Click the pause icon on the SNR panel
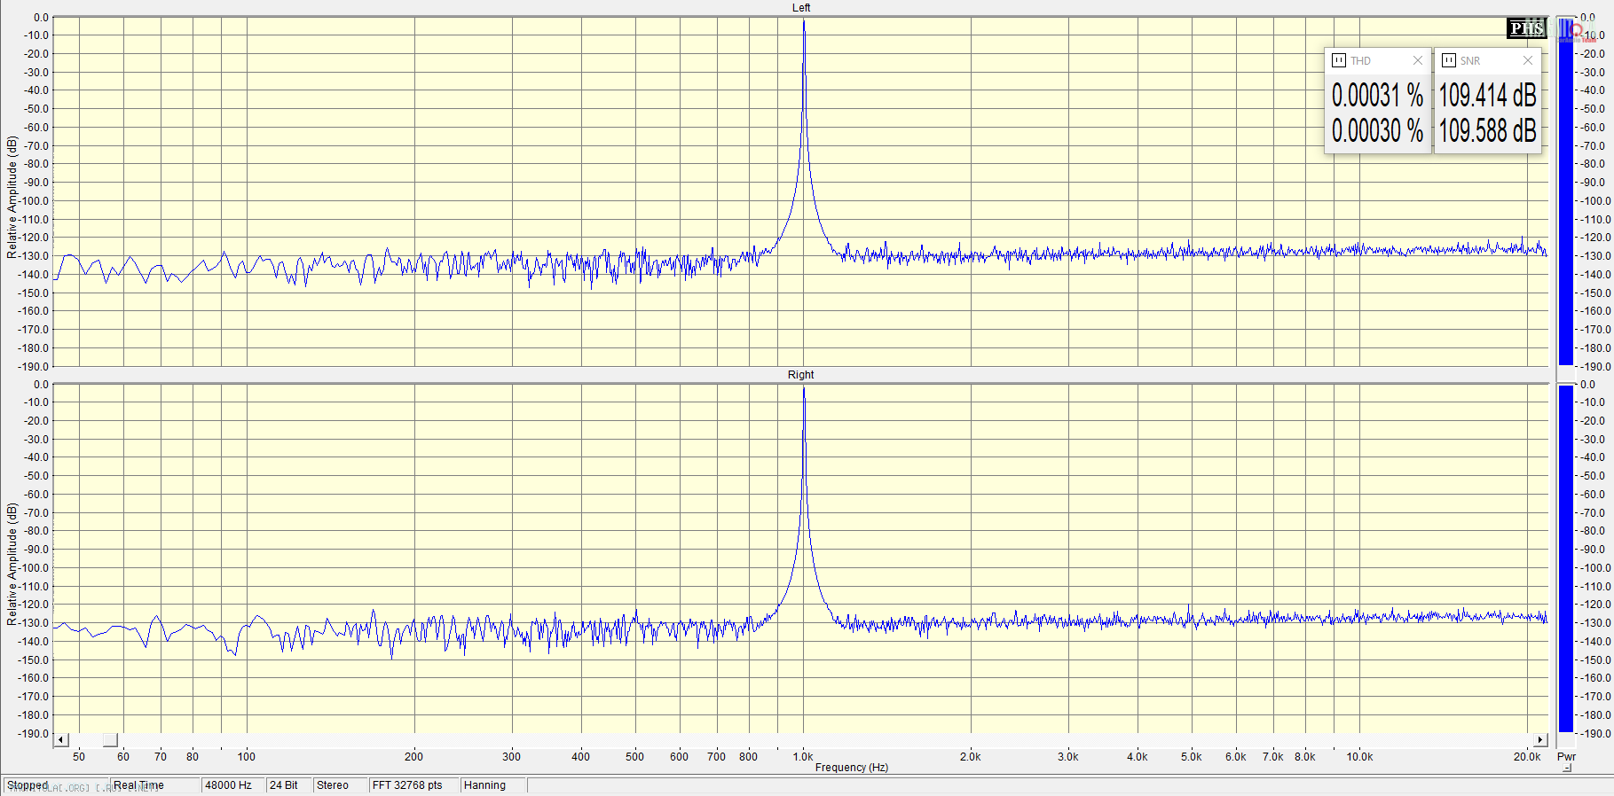Image resolution: width=1614 pixels, height=796 pixels. (1449, 60)
